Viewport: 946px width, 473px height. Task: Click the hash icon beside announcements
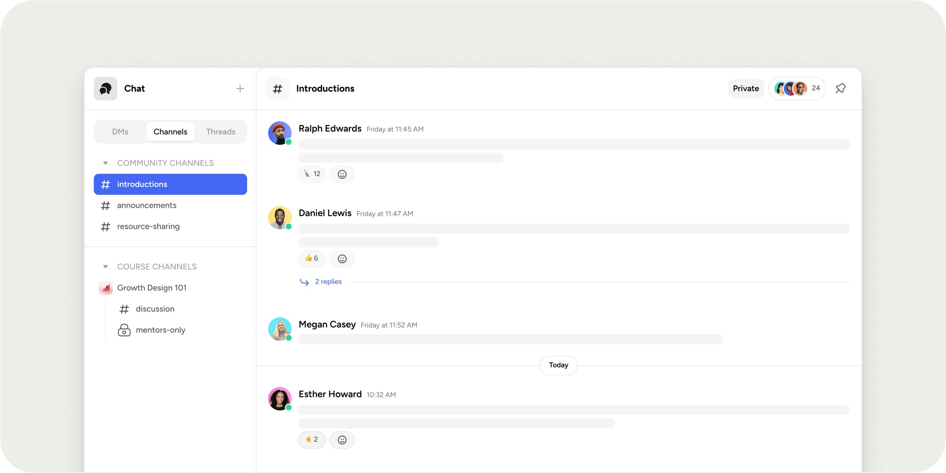[x=106, y=206]
